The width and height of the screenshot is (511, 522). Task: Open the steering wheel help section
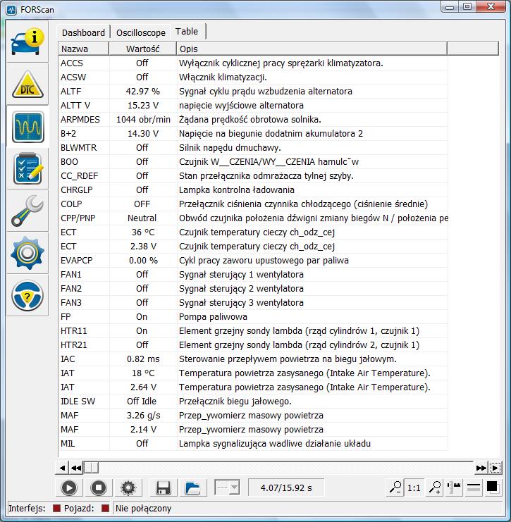point(27,297)
